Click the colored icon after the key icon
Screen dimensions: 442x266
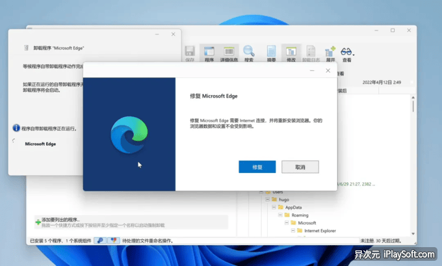[x=114, y=241]
